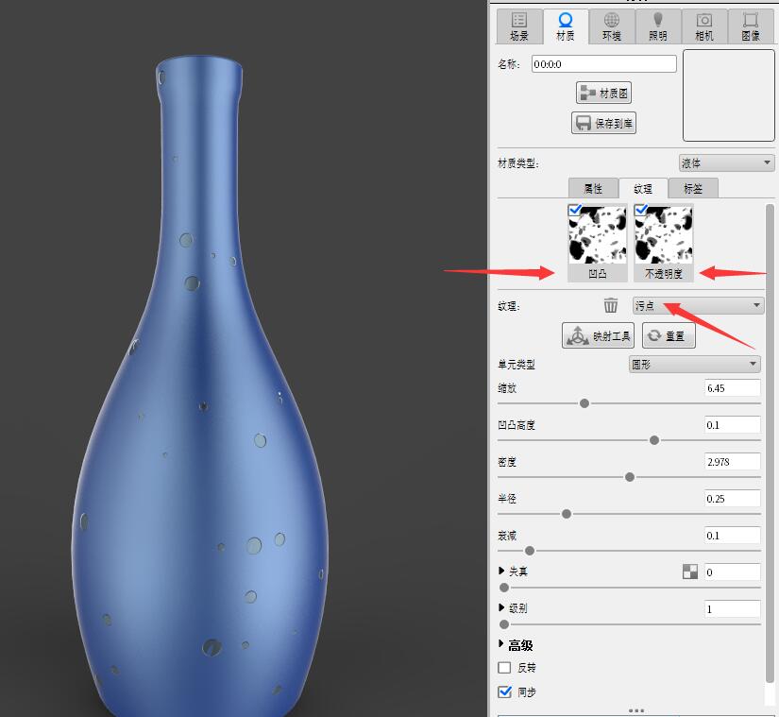Click the 半径 value field 0.25
The width and height of the screenshot is (779, 717).
click(733, 499)
